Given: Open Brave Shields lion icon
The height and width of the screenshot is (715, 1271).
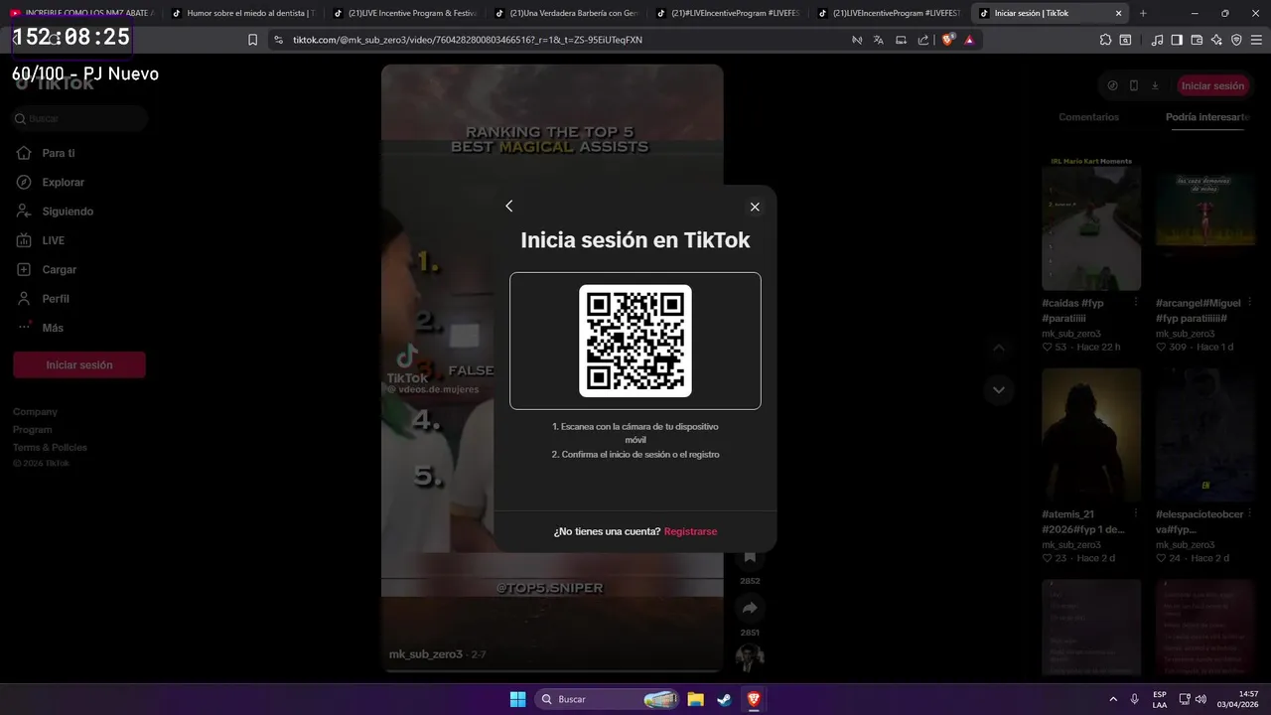Looking at the screenshot, I should pos(947,40).
